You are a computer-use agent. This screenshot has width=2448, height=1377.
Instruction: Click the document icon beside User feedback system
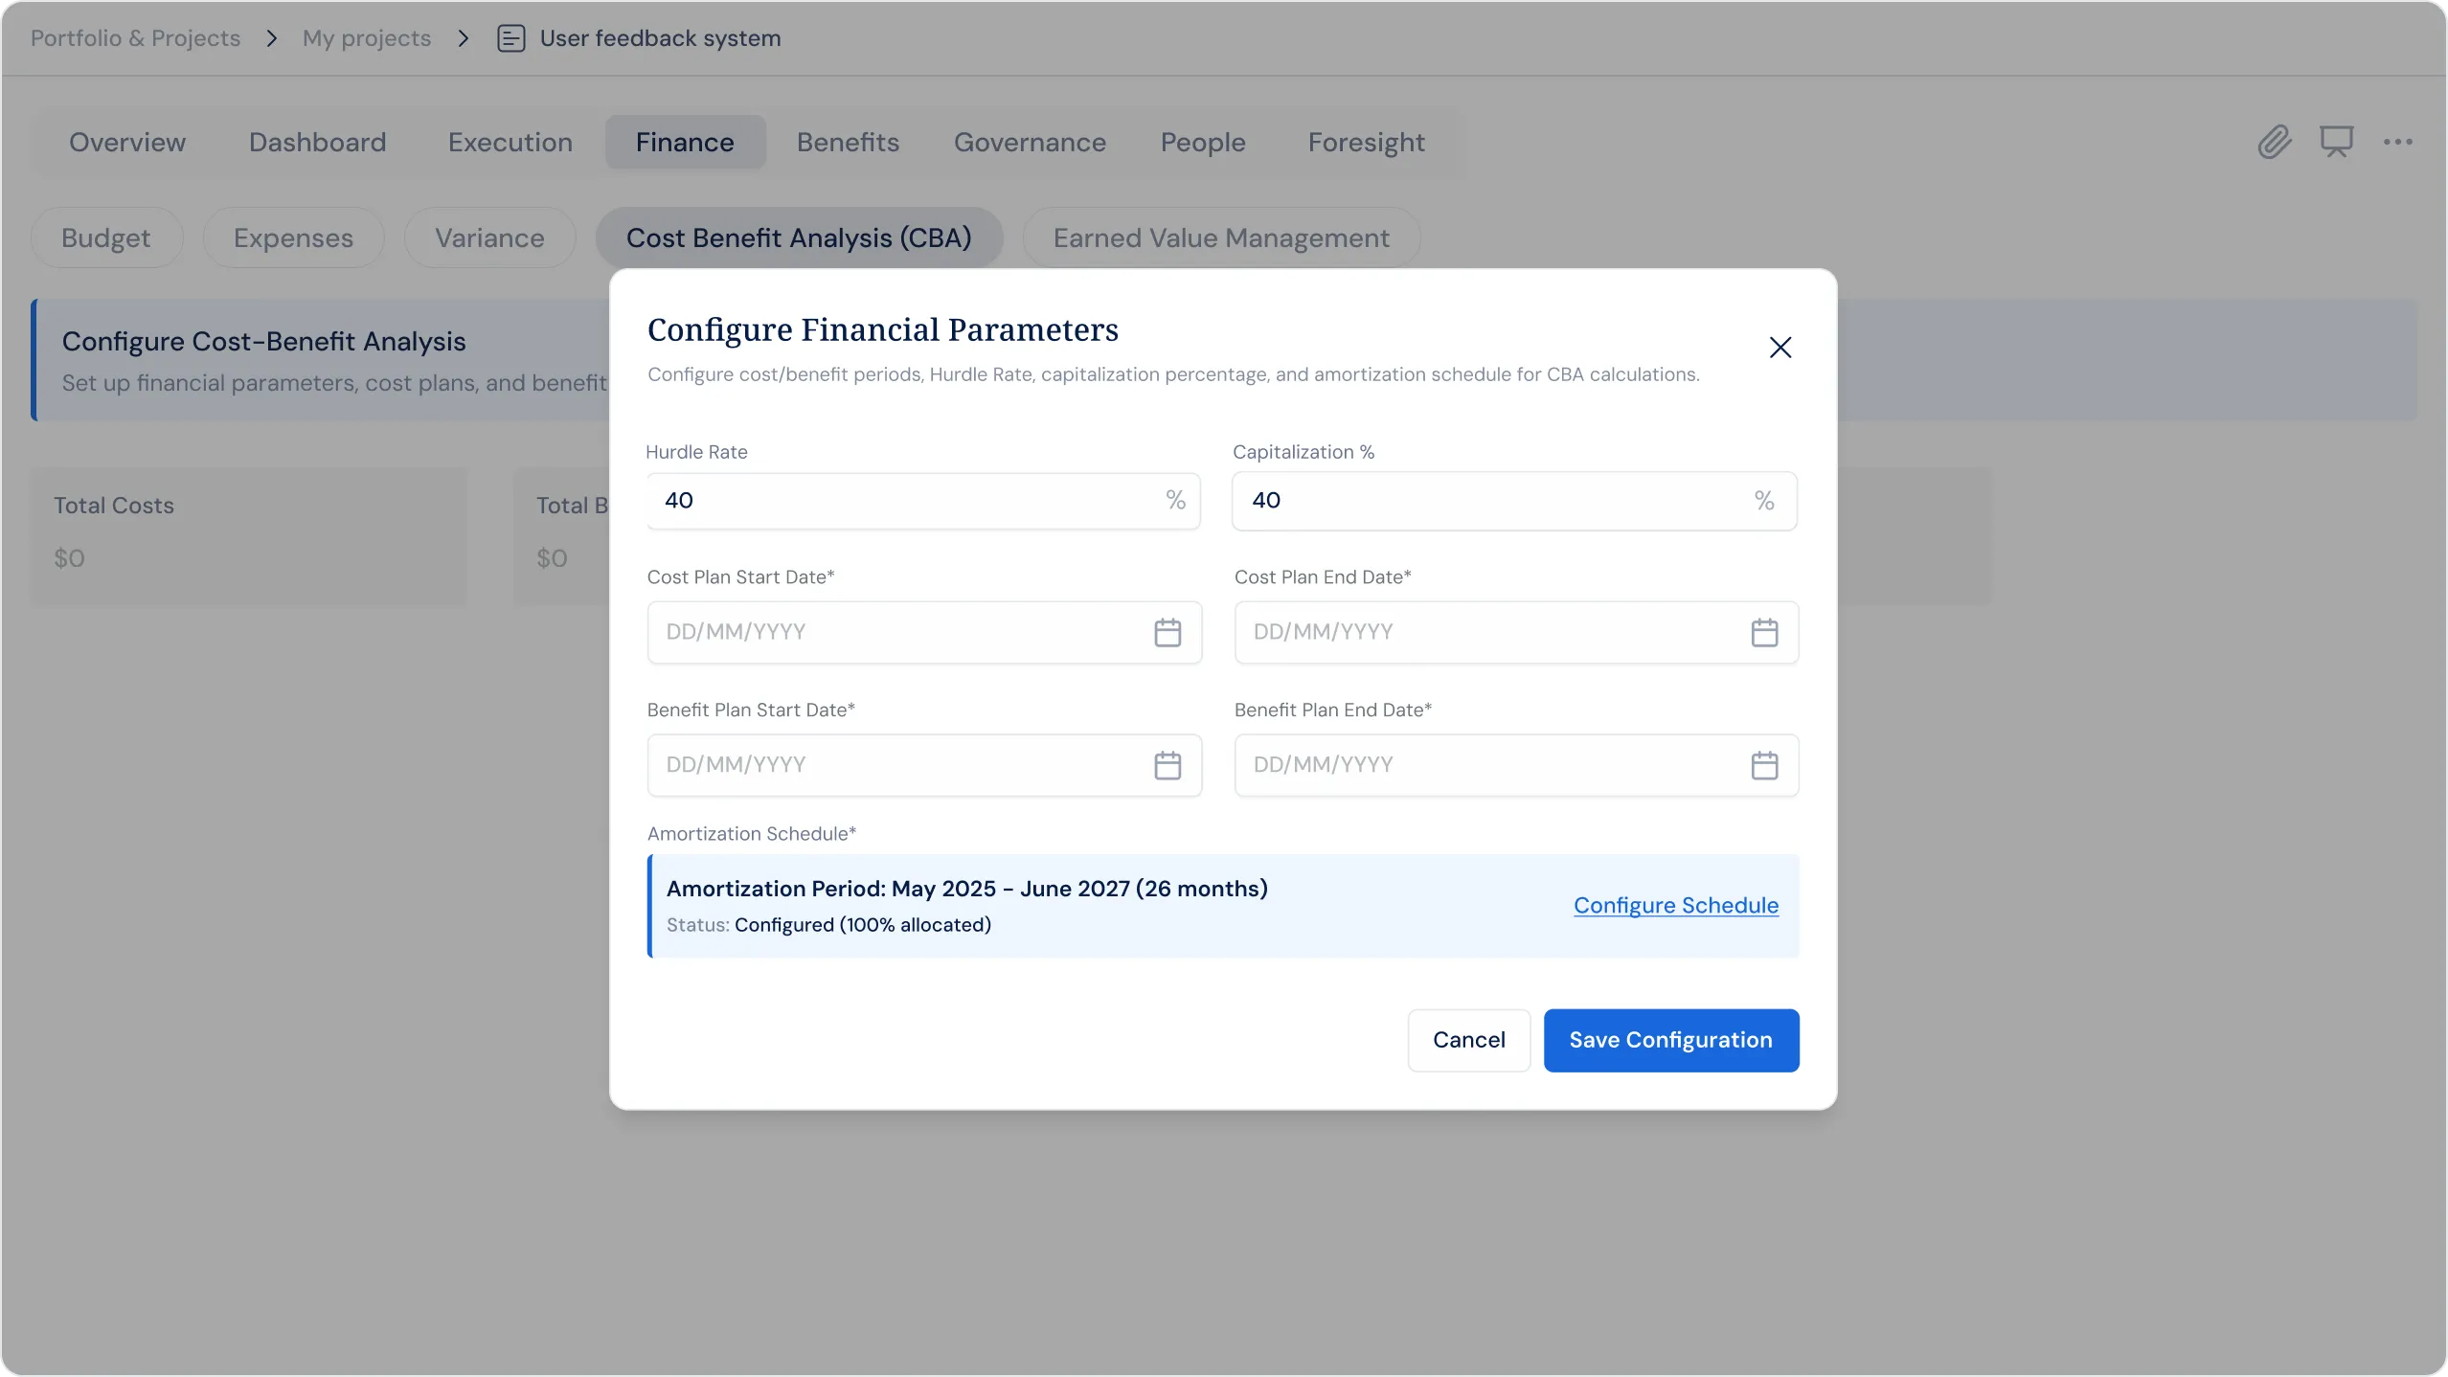click(510, 38)
